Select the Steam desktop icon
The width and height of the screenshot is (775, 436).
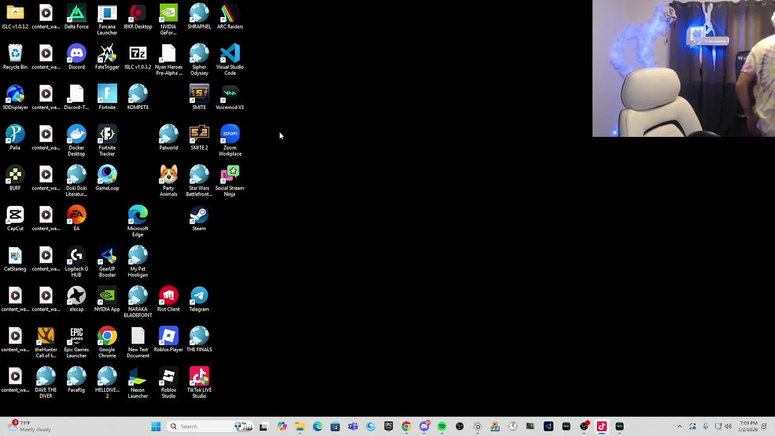(x=199, y=219)
